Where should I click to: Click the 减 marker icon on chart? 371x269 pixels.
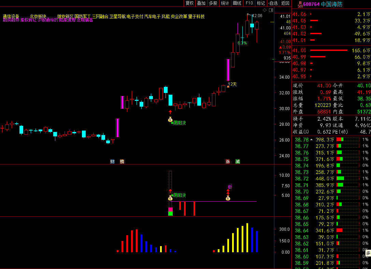238,161
